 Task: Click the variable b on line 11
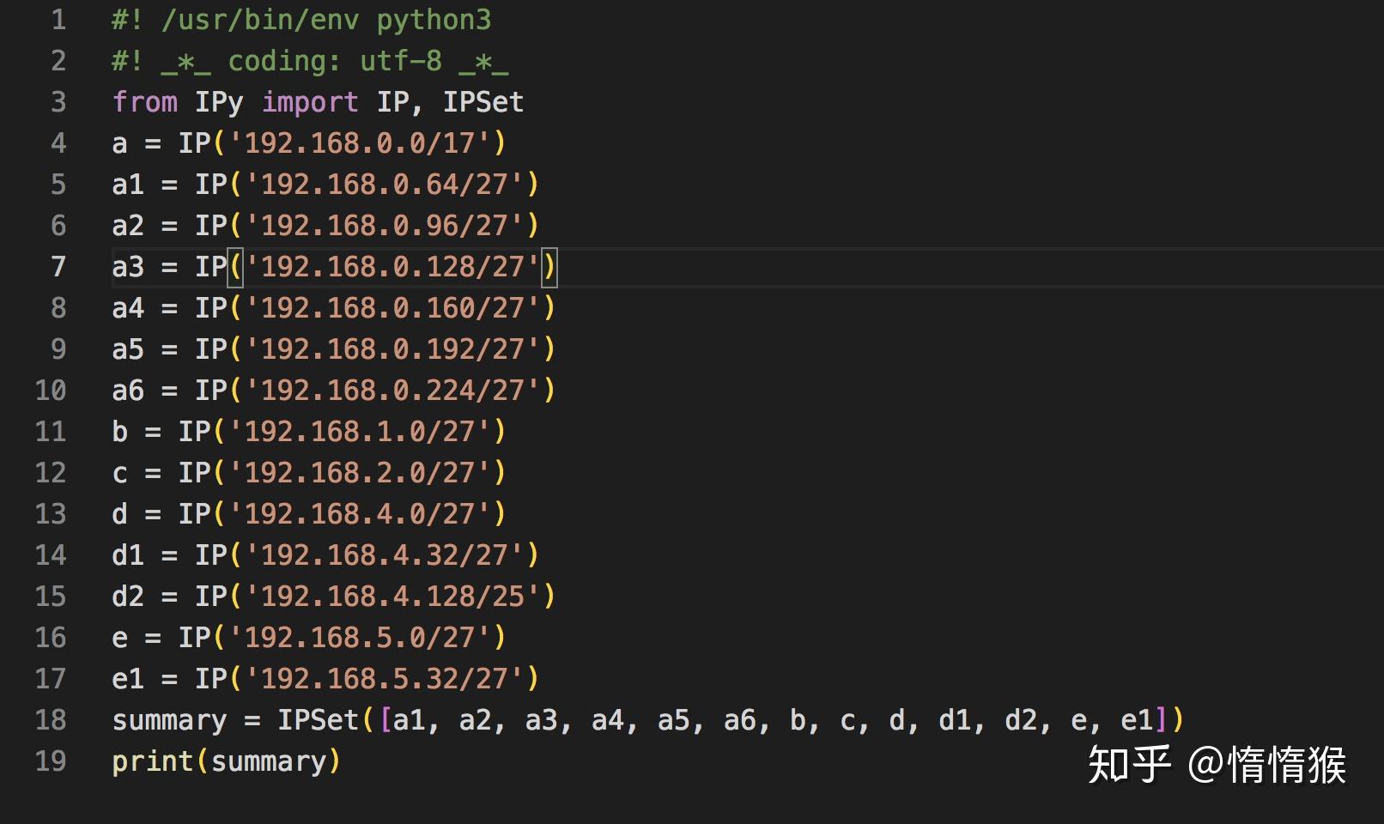[x=118, y=432]
